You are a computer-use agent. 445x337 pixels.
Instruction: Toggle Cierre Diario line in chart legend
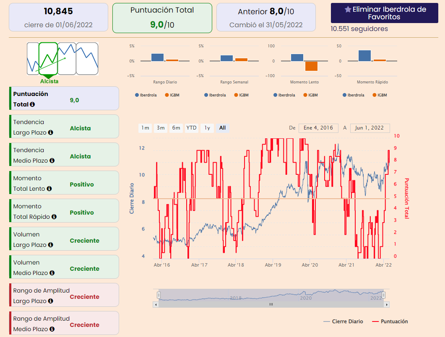343,321
